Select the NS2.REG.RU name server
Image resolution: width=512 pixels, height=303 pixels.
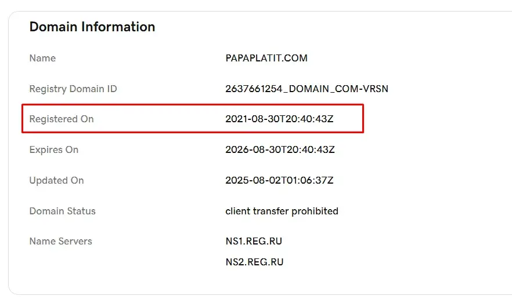coord(254,262)
